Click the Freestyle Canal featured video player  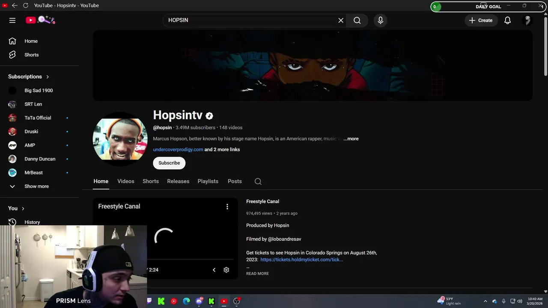click(x=165, y=238)
